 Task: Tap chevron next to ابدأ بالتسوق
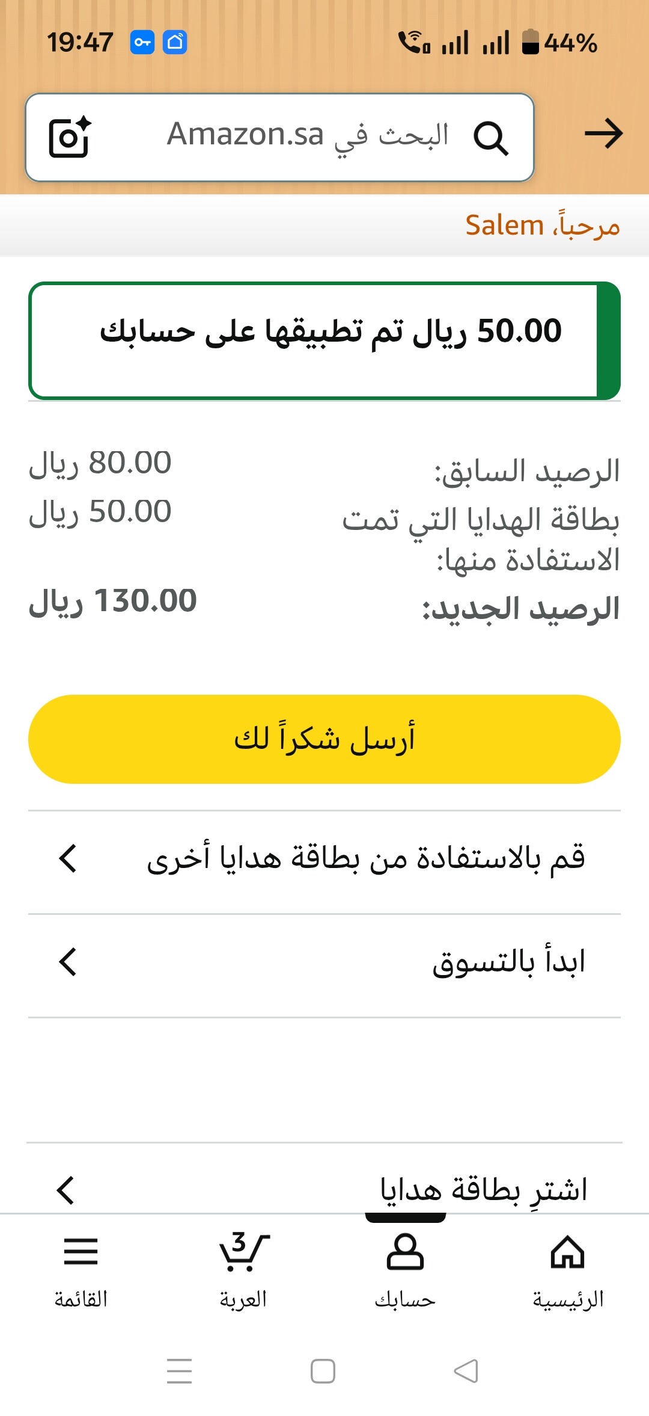[68, 962]
